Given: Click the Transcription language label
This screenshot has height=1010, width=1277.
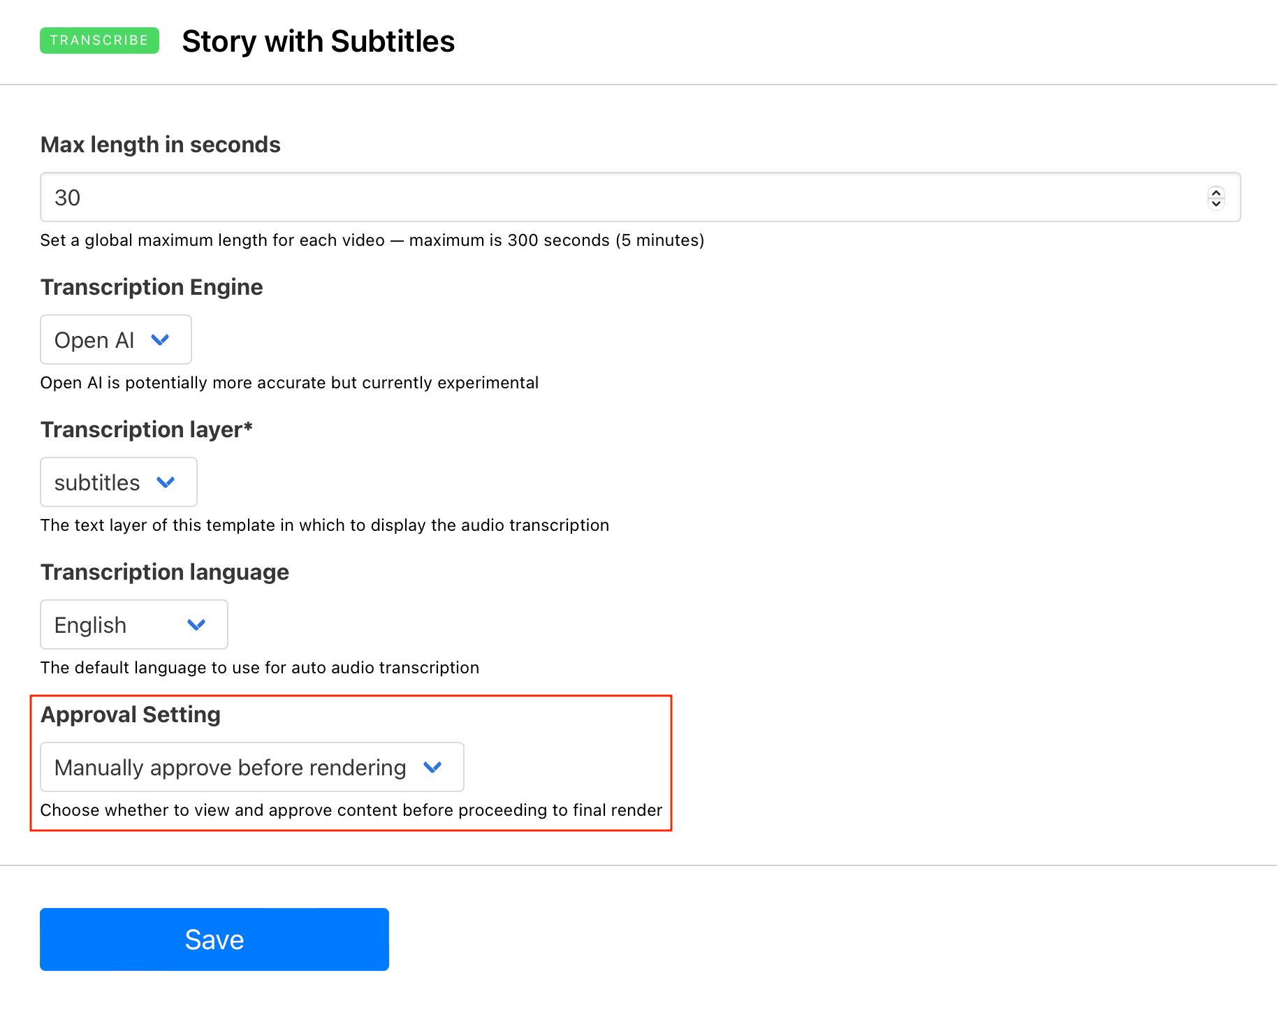Looking at the screenshot, I should (x=165, y=572).
